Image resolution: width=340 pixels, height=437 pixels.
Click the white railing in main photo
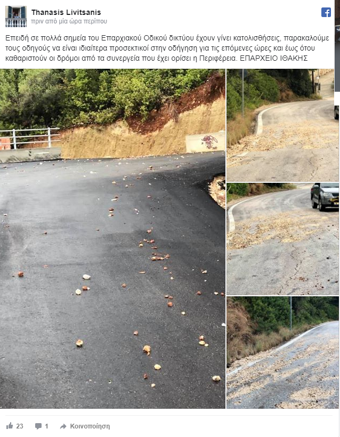[x=30, y=137]
